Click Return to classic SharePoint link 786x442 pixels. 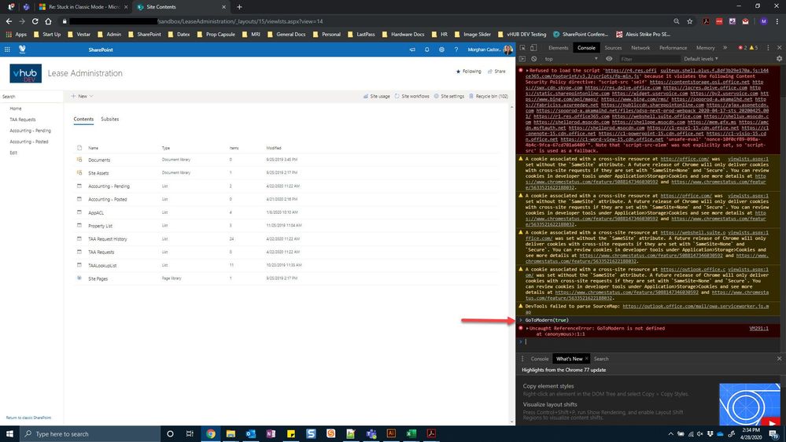click(28, 418)
